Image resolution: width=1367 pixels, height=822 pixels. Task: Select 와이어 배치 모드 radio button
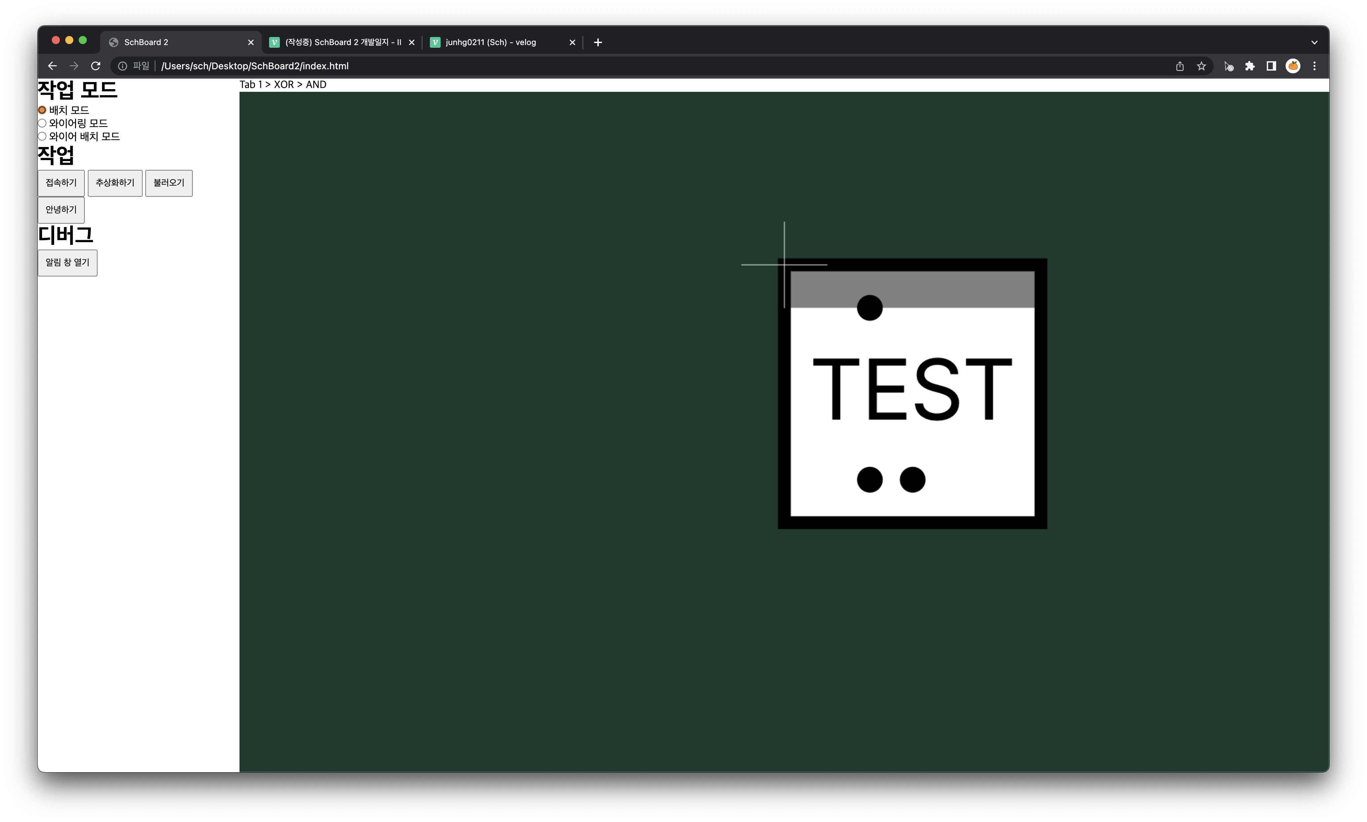[42, 136]
